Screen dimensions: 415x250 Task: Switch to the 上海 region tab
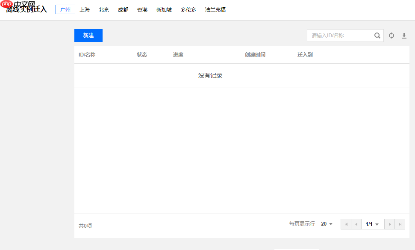(x=85, y=9)
